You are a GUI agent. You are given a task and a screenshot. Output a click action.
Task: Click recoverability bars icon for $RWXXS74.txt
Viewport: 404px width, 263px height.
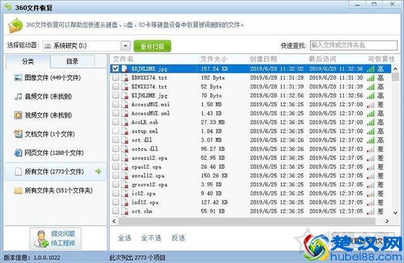tap(371, 78)
